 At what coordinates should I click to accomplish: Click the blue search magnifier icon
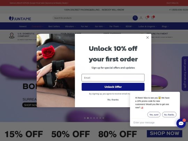point(135,18)
